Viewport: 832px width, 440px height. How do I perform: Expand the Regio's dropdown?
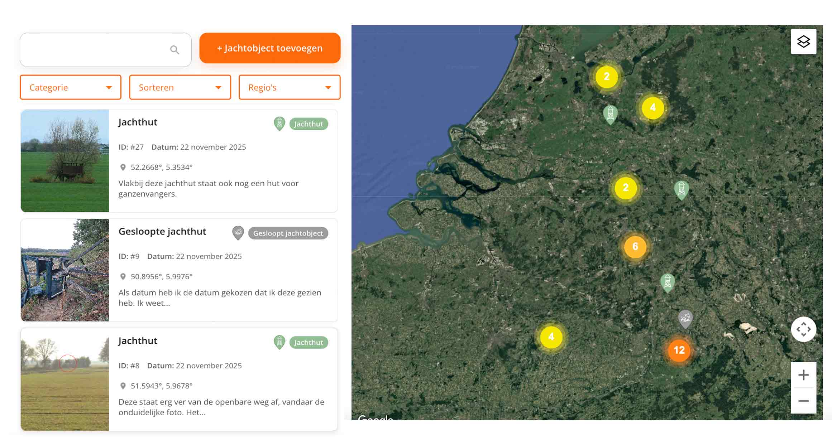pos(289,87)
